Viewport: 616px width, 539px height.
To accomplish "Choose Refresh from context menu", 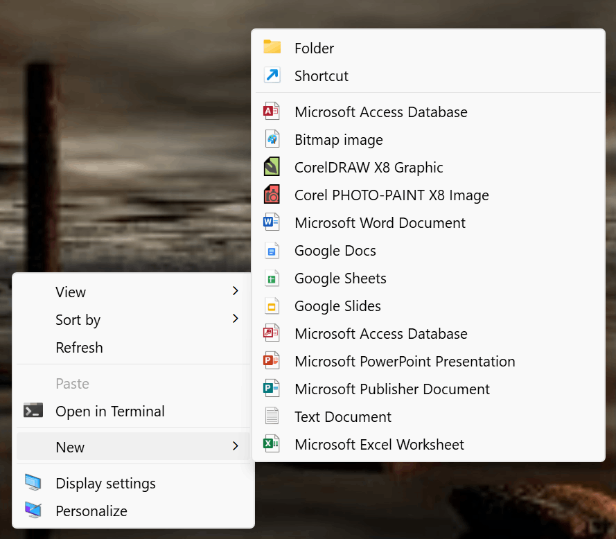I will [x=134, y=348].
